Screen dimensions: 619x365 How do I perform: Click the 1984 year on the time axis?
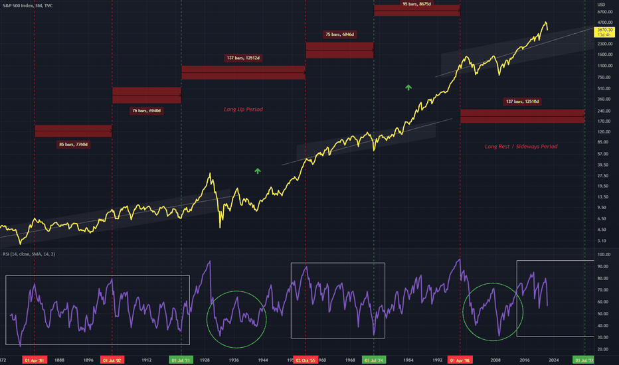click(408, 360)
